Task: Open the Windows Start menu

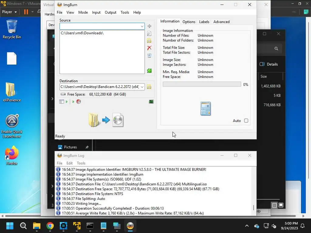Action: click(x=10, y=226)
